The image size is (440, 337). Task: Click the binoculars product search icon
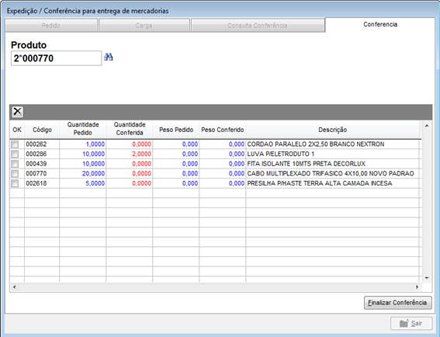click(109, 57)
